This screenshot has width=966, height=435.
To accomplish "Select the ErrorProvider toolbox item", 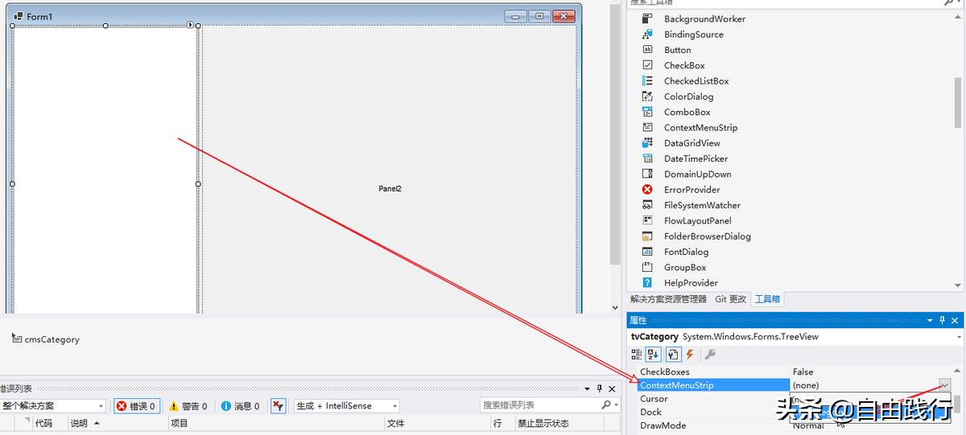I will pyautogui.click(x=691, y=190).
